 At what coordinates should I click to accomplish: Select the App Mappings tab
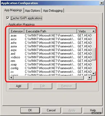click(x=13, y=10)
